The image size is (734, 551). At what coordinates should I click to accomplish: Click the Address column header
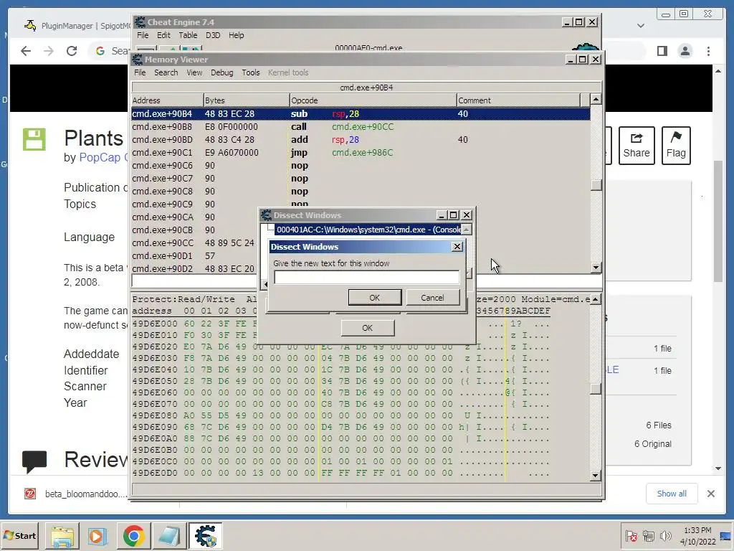[x=167, y=100]
